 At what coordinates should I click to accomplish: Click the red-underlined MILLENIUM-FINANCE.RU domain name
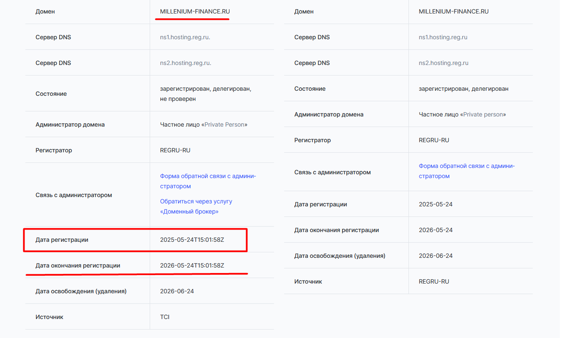pyautogui.click(x=195, y=11)
